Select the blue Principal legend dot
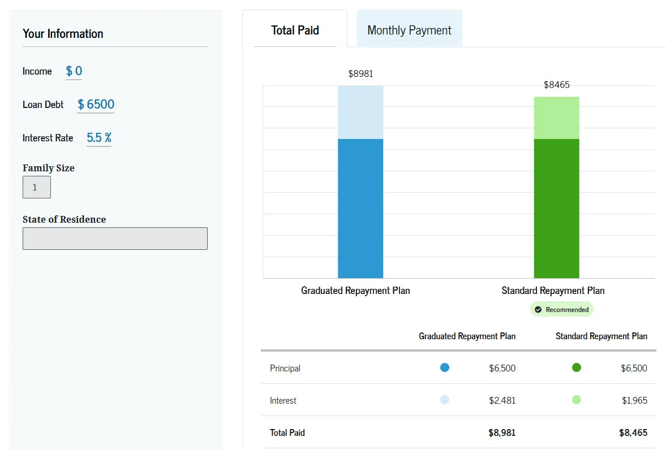This screenshot has width=666, height=450. pyautogui.click(x=445, y=367)
